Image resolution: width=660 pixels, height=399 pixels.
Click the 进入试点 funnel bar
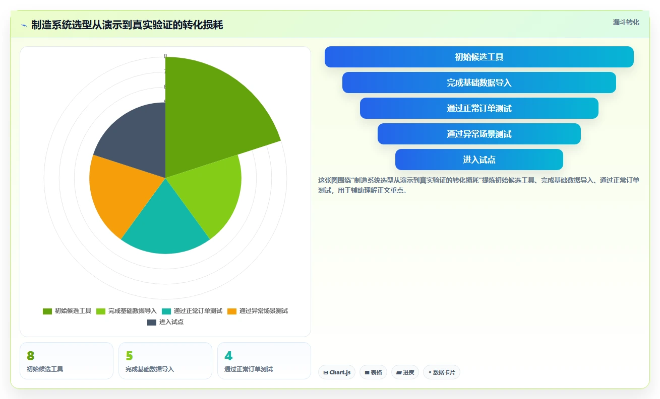point(479,159)
